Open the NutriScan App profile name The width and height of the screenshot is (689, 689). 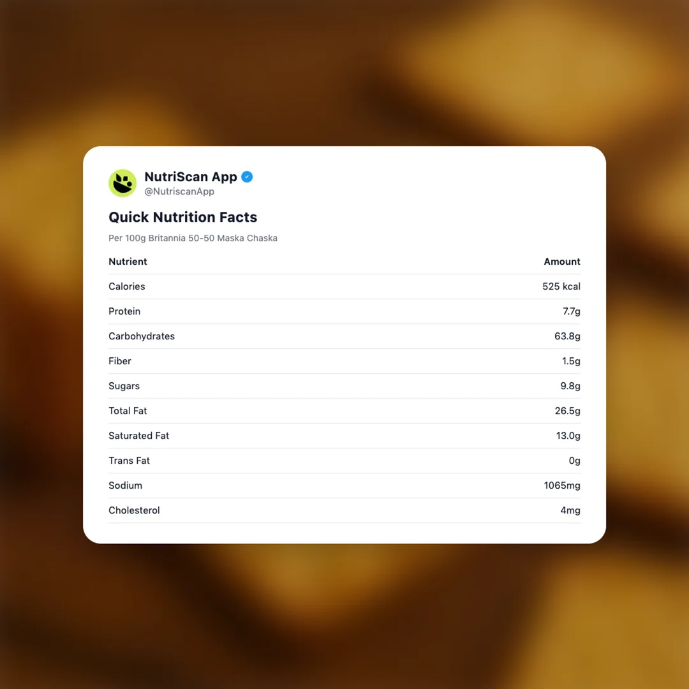tap(190, 177)
